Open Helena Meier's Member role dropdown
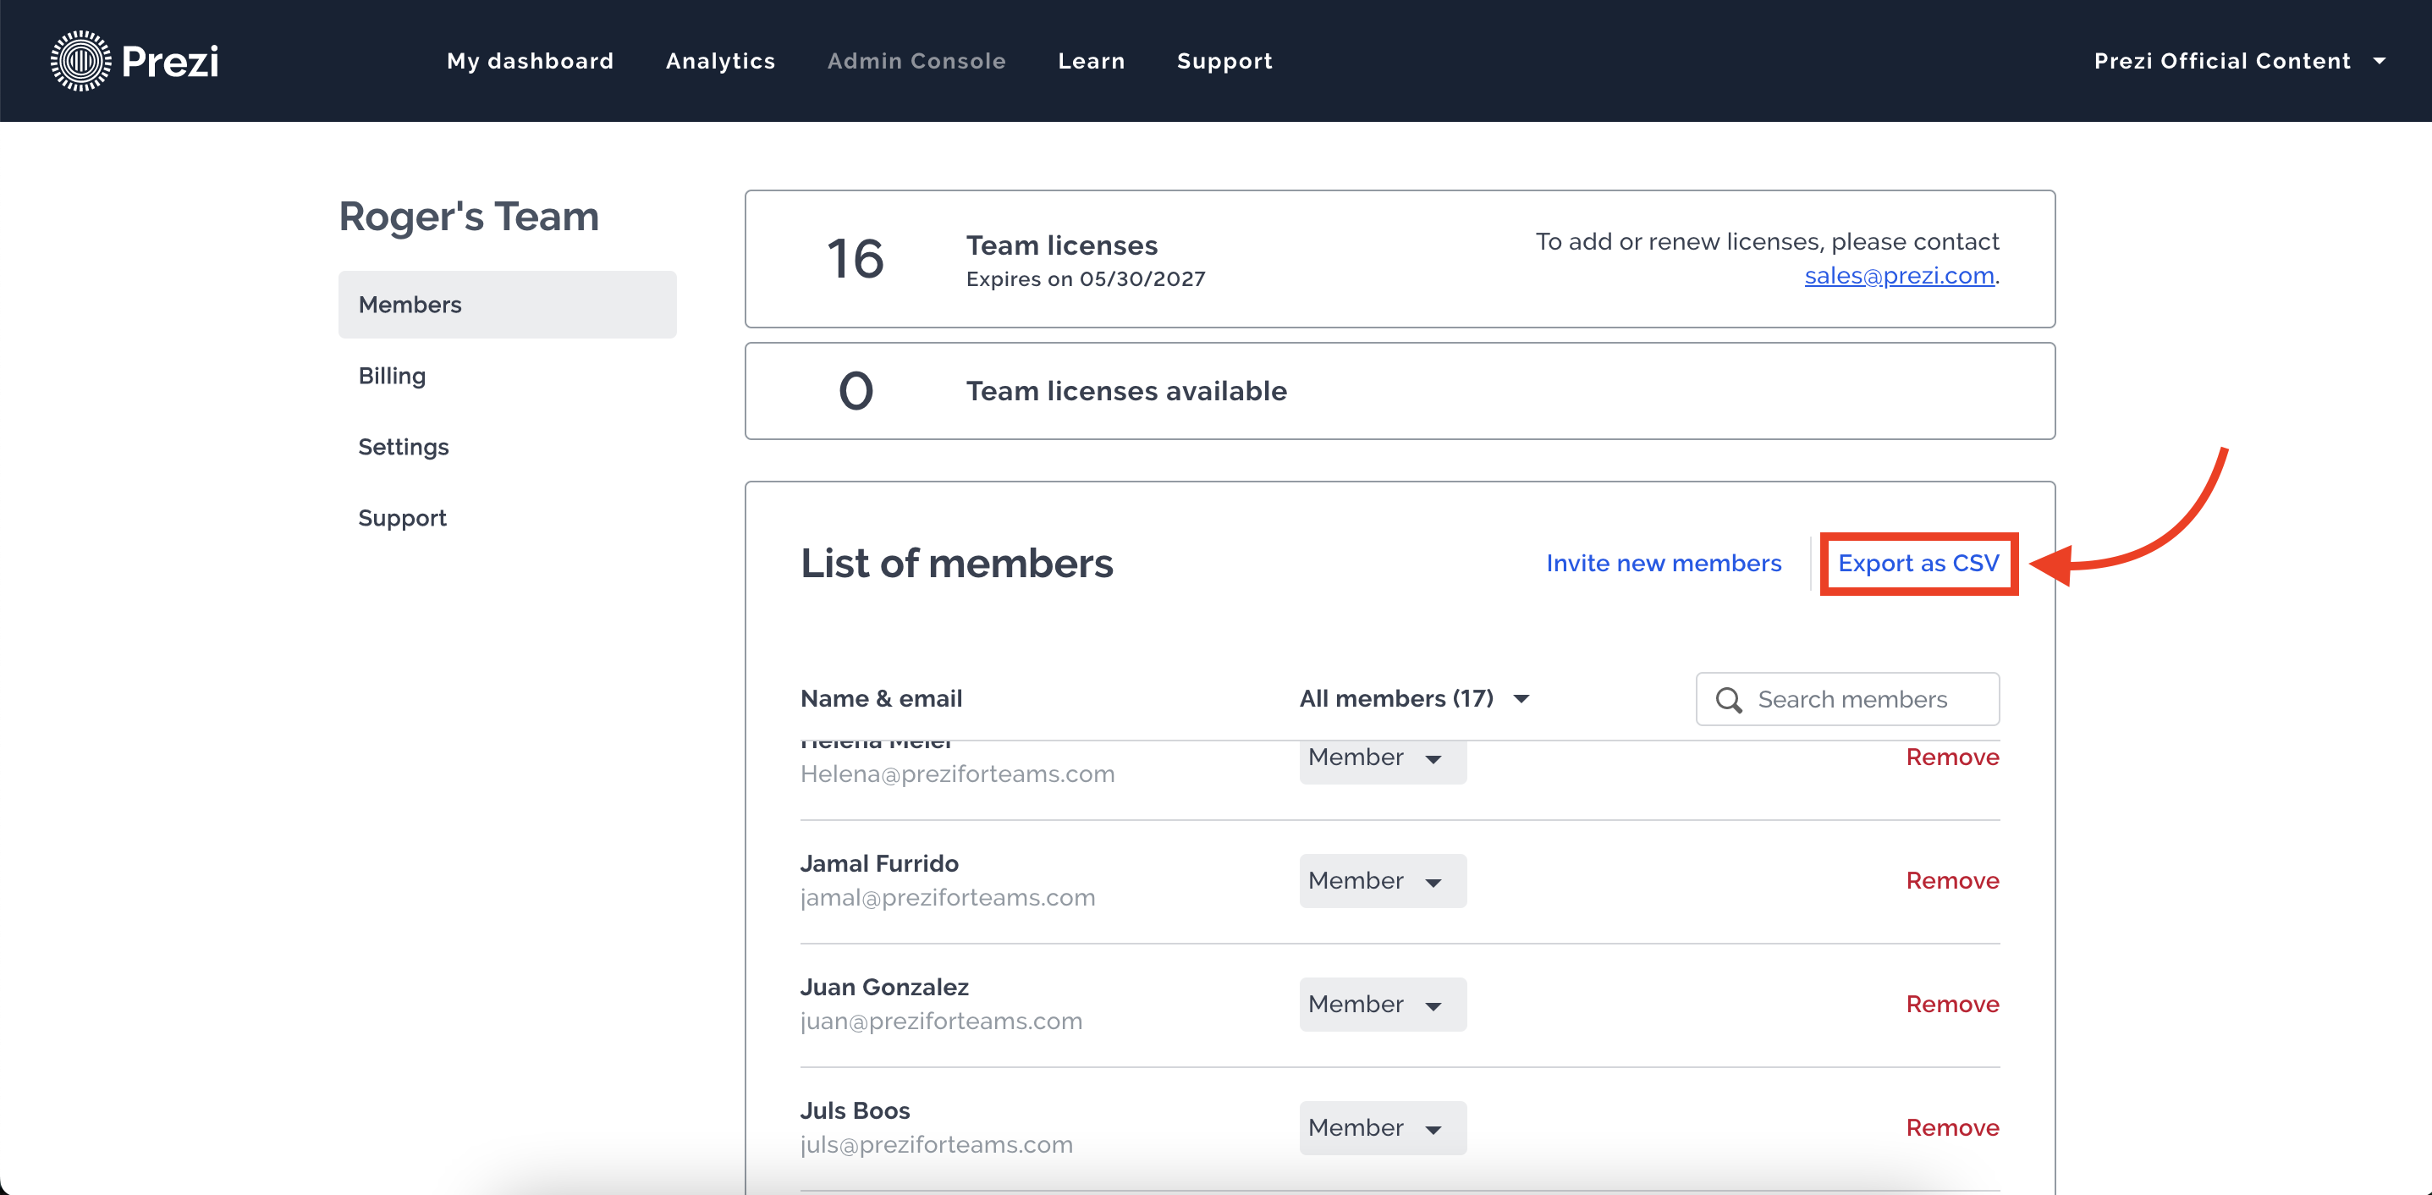The width and height of the screenshot is (2432, 1195). 1381,758
